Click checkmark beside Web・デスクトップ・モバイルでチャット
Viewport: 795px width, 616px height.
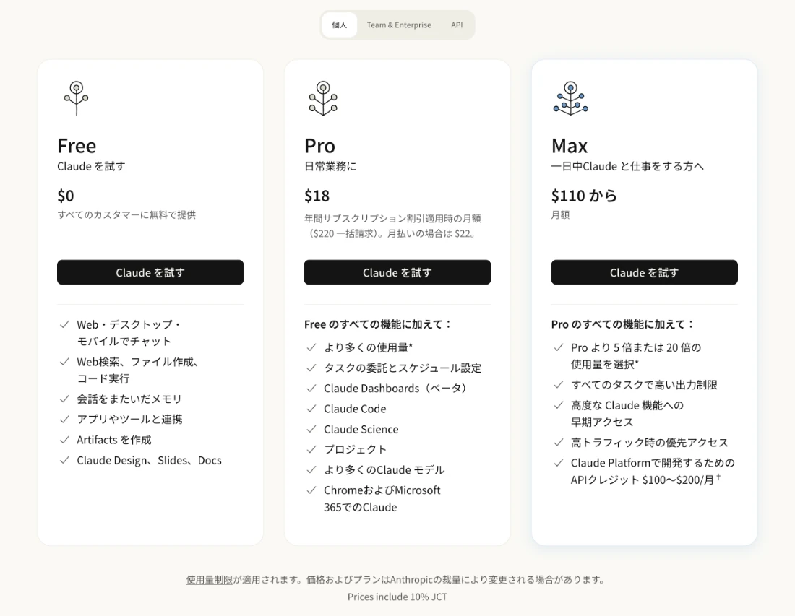point(64,325)
